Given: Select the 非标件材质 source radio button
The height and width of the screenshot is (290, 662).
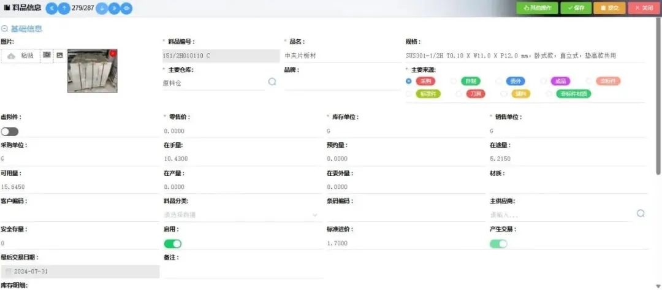Looking at the screenshot, I should [549, 94].
